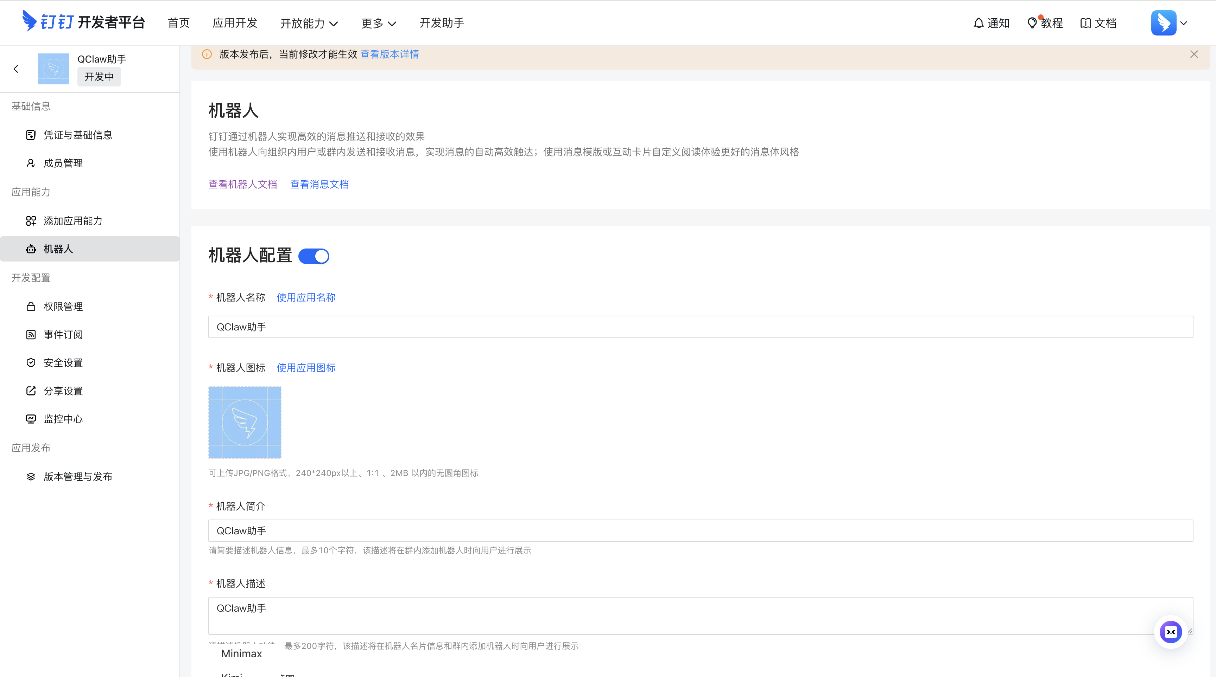This screenshot has height=677, width=1216.
Task: Click the back arrow beside QClaw助手
Action: coord(16,69)
